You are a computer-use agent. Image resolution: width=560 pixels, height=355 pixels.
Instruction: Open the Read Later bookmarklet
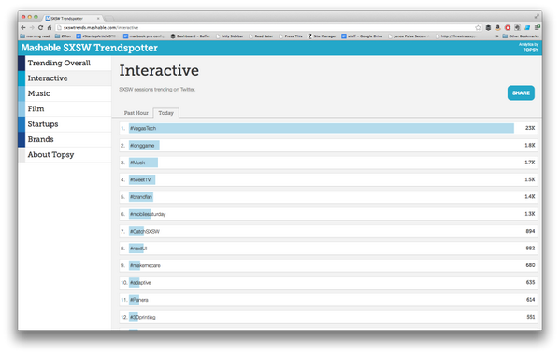coord(261,36)
